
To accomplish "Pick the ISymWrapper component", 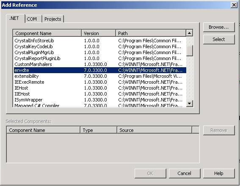I will click(x=100, y=100).
